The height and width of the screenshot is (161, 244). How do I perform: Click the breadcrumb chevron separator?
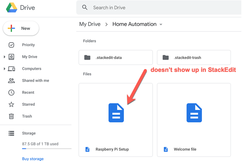click(106, 24)
